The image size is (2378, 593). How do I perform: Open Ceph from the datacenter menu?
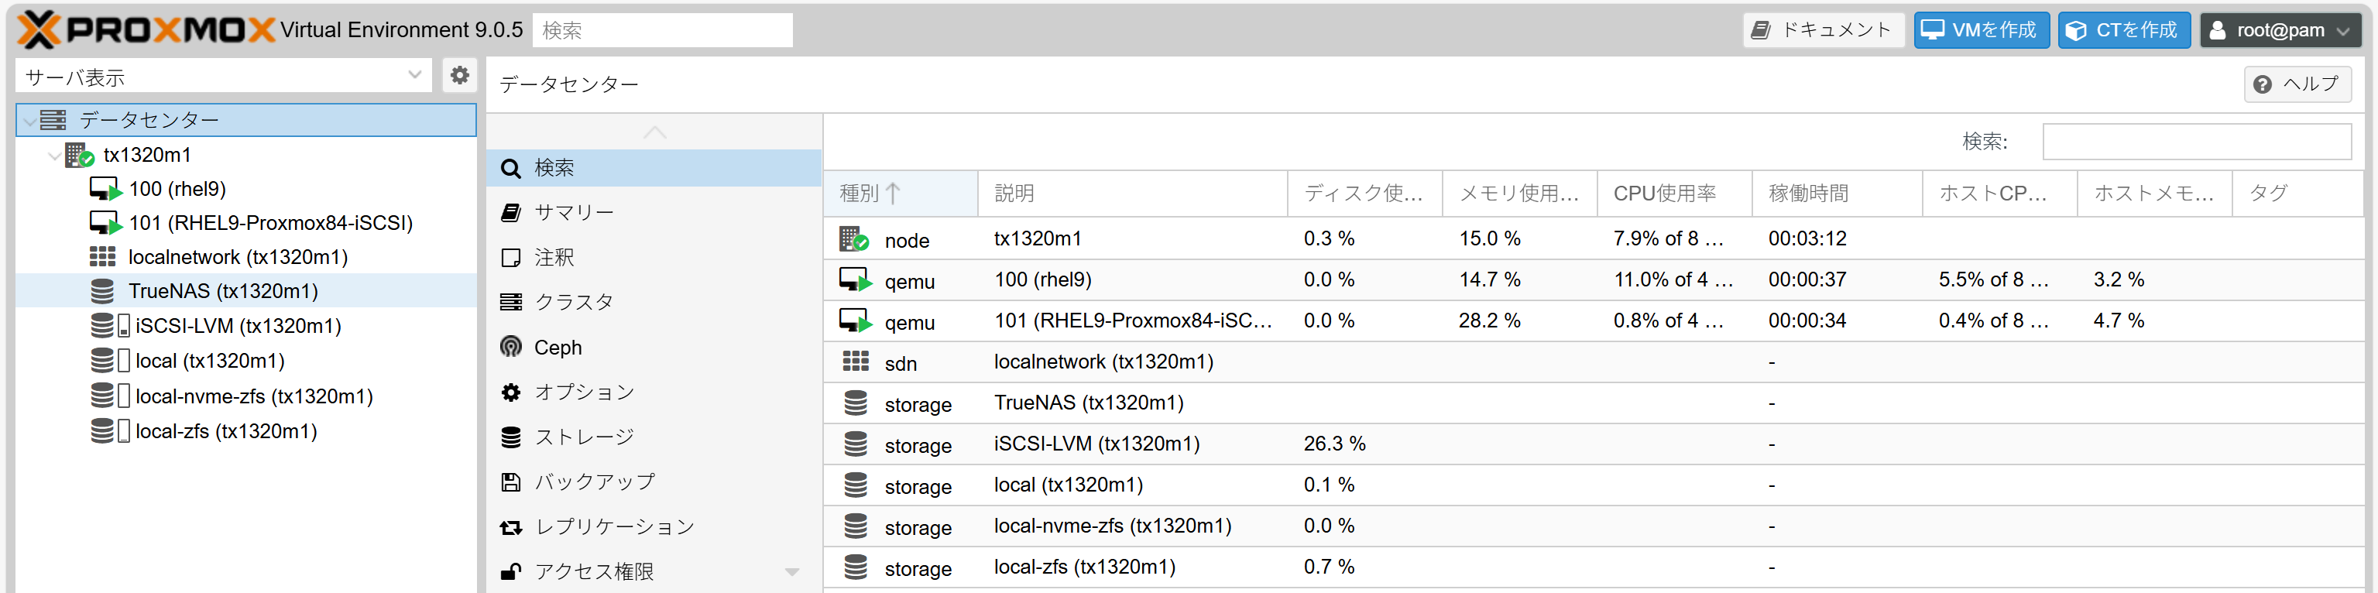558,348
